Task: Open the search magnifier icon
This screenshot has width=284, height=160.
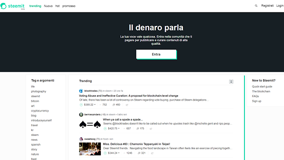Action: point(256,6)
